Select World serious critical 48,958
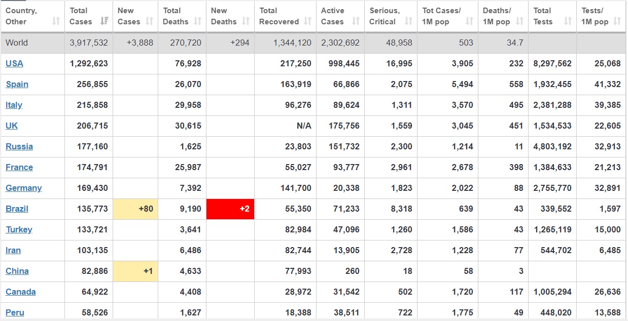 click(399, 43)
